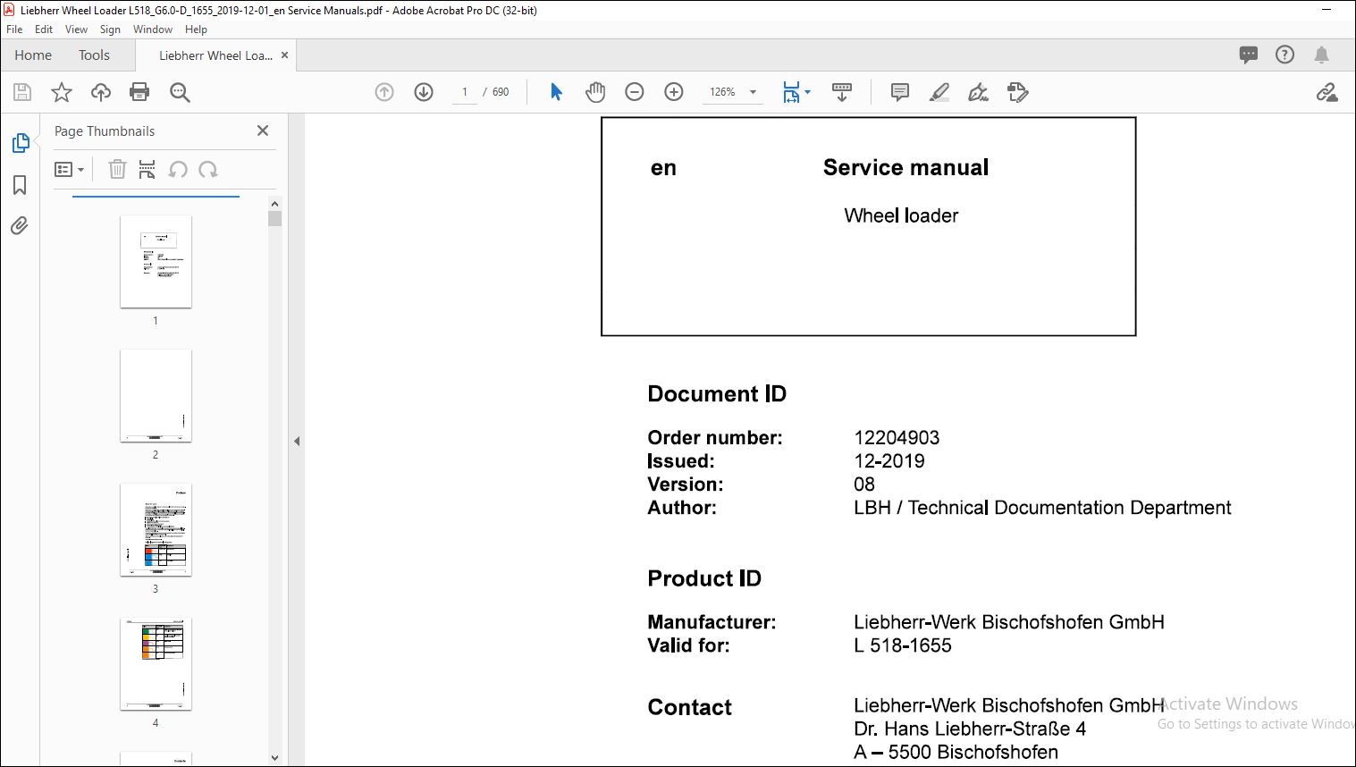1356x767 pixels.
Task: Open the sign document pen tool
Action: (x=979, y=92)
